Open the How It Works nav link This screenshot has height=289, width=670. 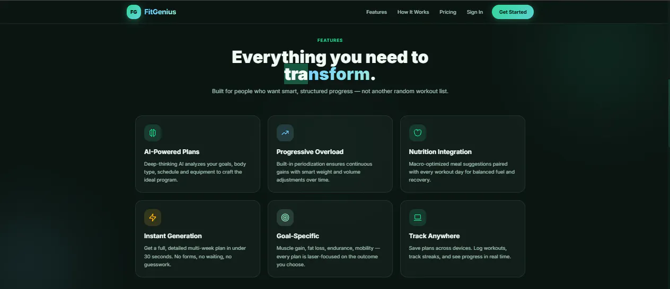click(413, 12)
